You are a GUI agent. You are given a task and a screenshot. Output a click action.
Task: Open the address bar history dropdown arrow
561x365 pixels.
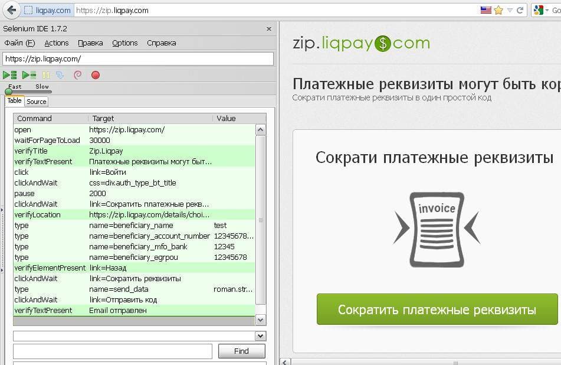(x=510, y=11)
